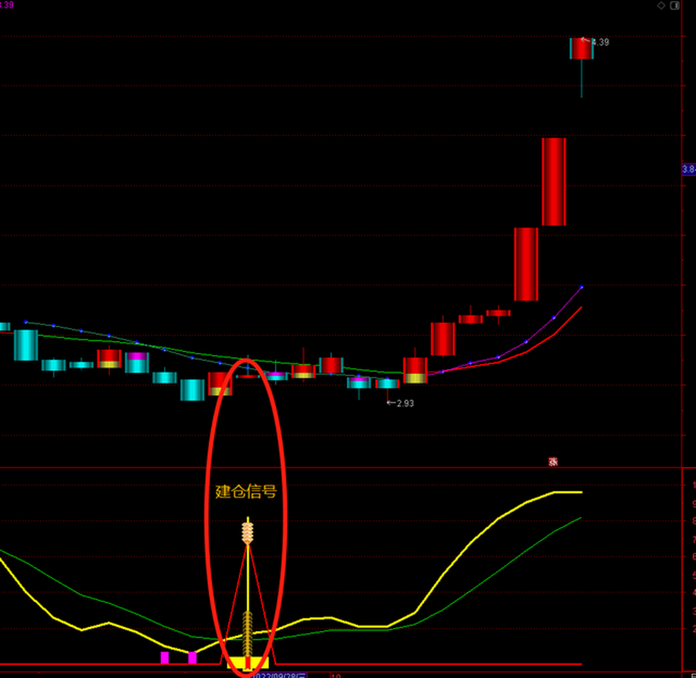The width and height of the screenshot is (696, 678).
Task: Click the end of the purple moving average line
Action: pos(581,288)
